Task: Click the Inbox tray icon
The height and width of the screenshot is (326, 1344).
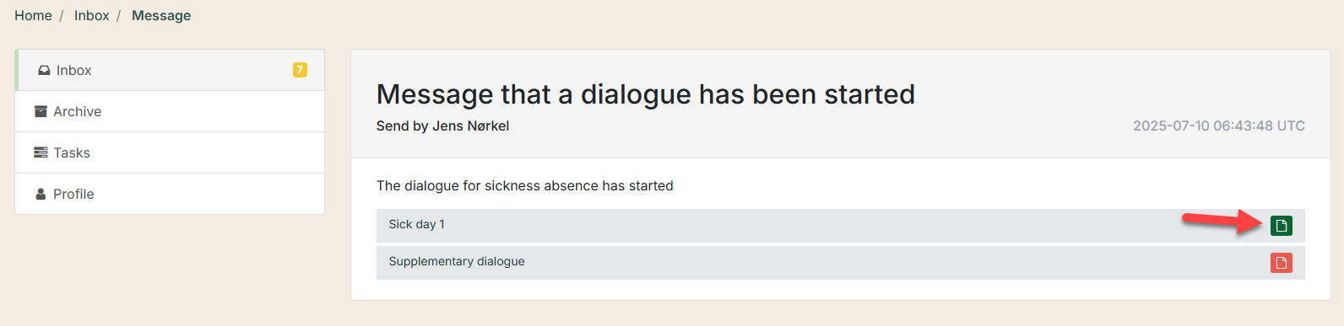Action: 44,71
